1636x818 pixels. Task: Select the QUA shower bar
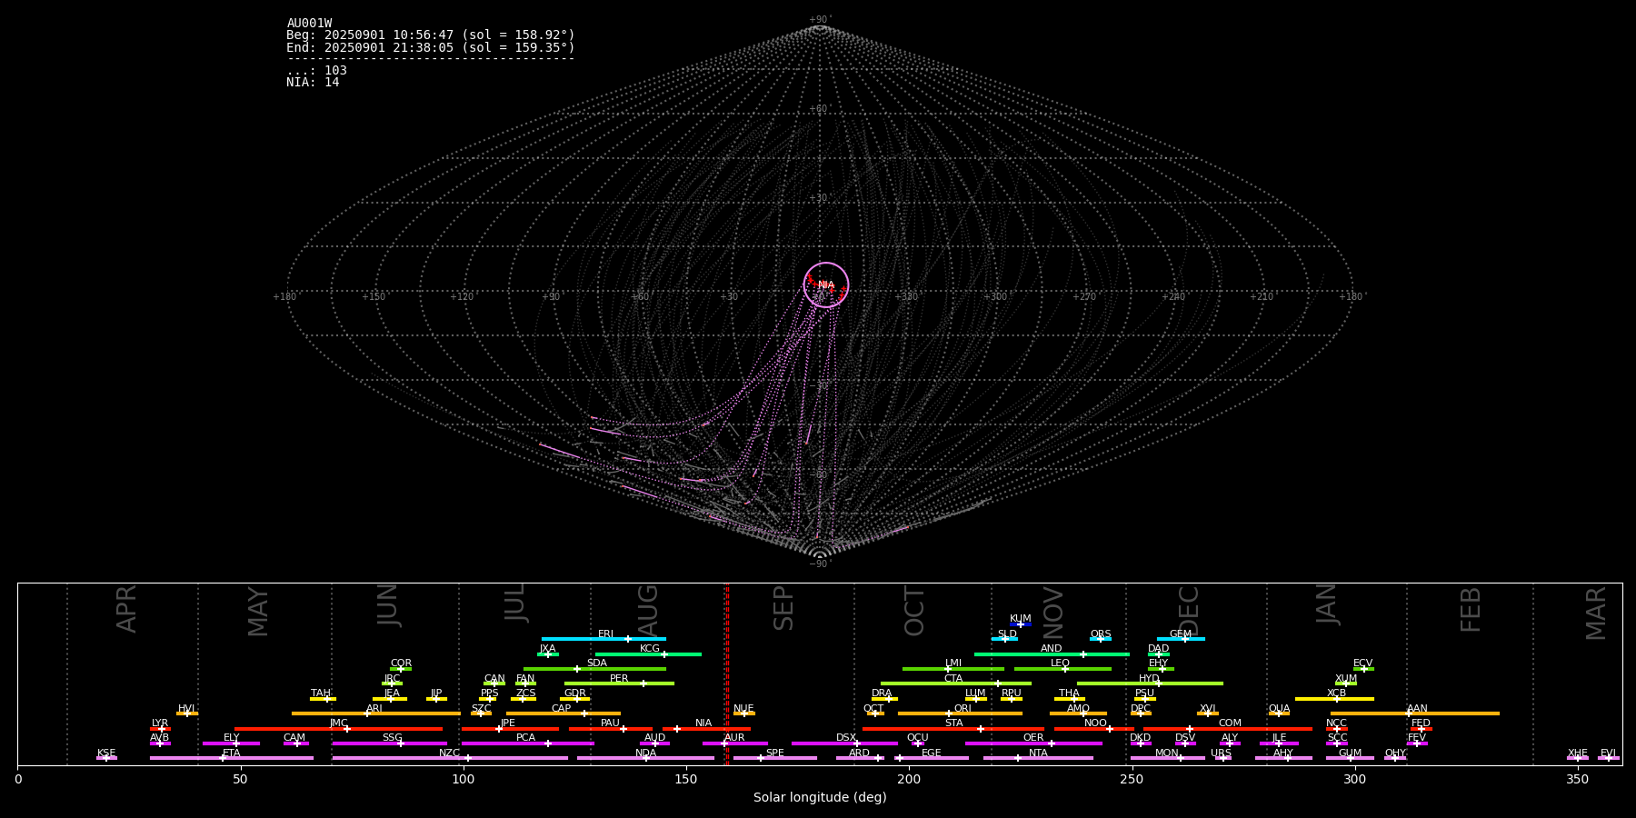(x=1279, y=713)
